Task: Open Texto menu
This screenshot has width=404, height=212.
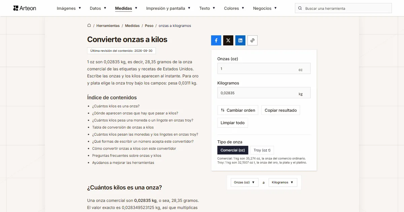Action: coord(207,8)
